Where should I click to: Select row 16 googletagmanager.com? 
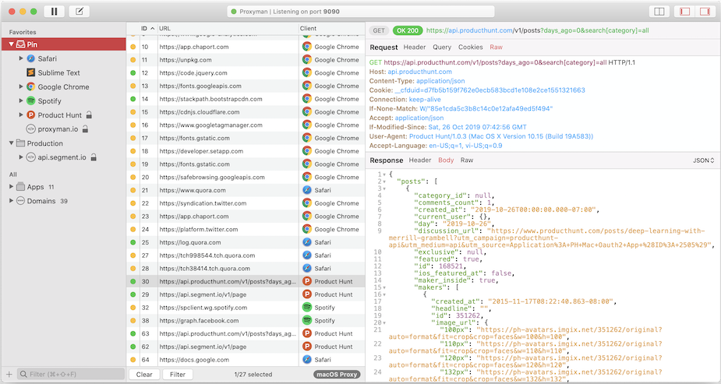point(246,125)
